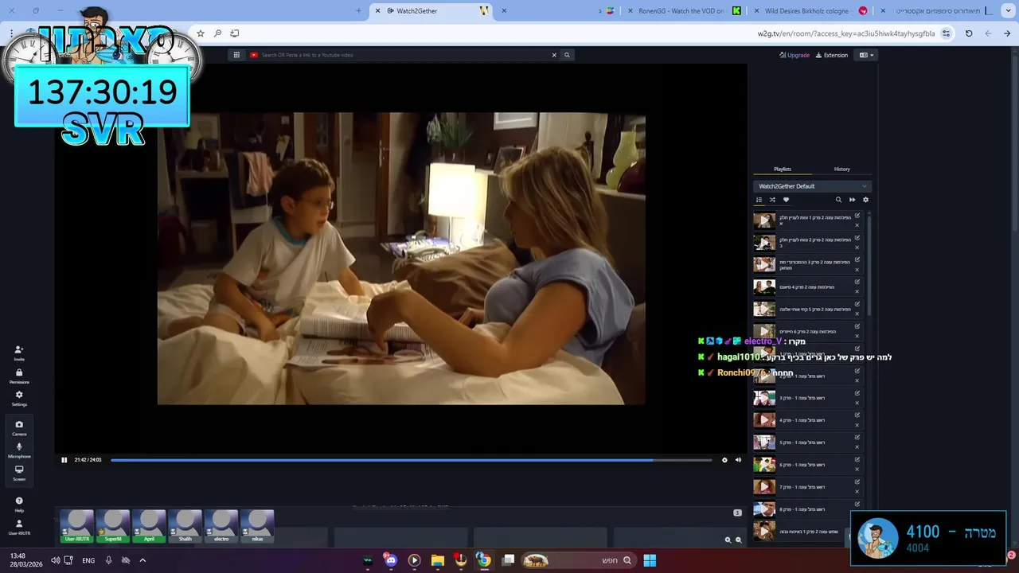Mute the video player volume
This screenshot has width=1019, height=573.
pos(738,460)
